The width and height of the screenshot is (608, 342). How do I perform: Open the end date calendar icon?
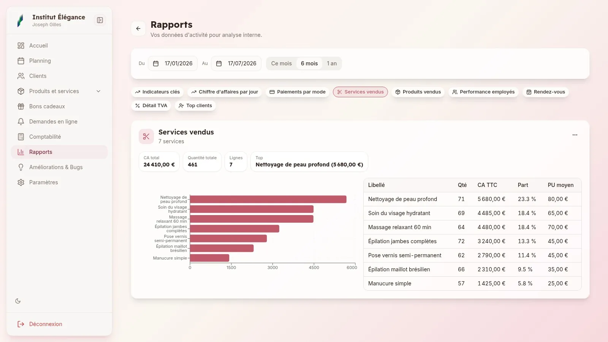[x=219, y=63]
